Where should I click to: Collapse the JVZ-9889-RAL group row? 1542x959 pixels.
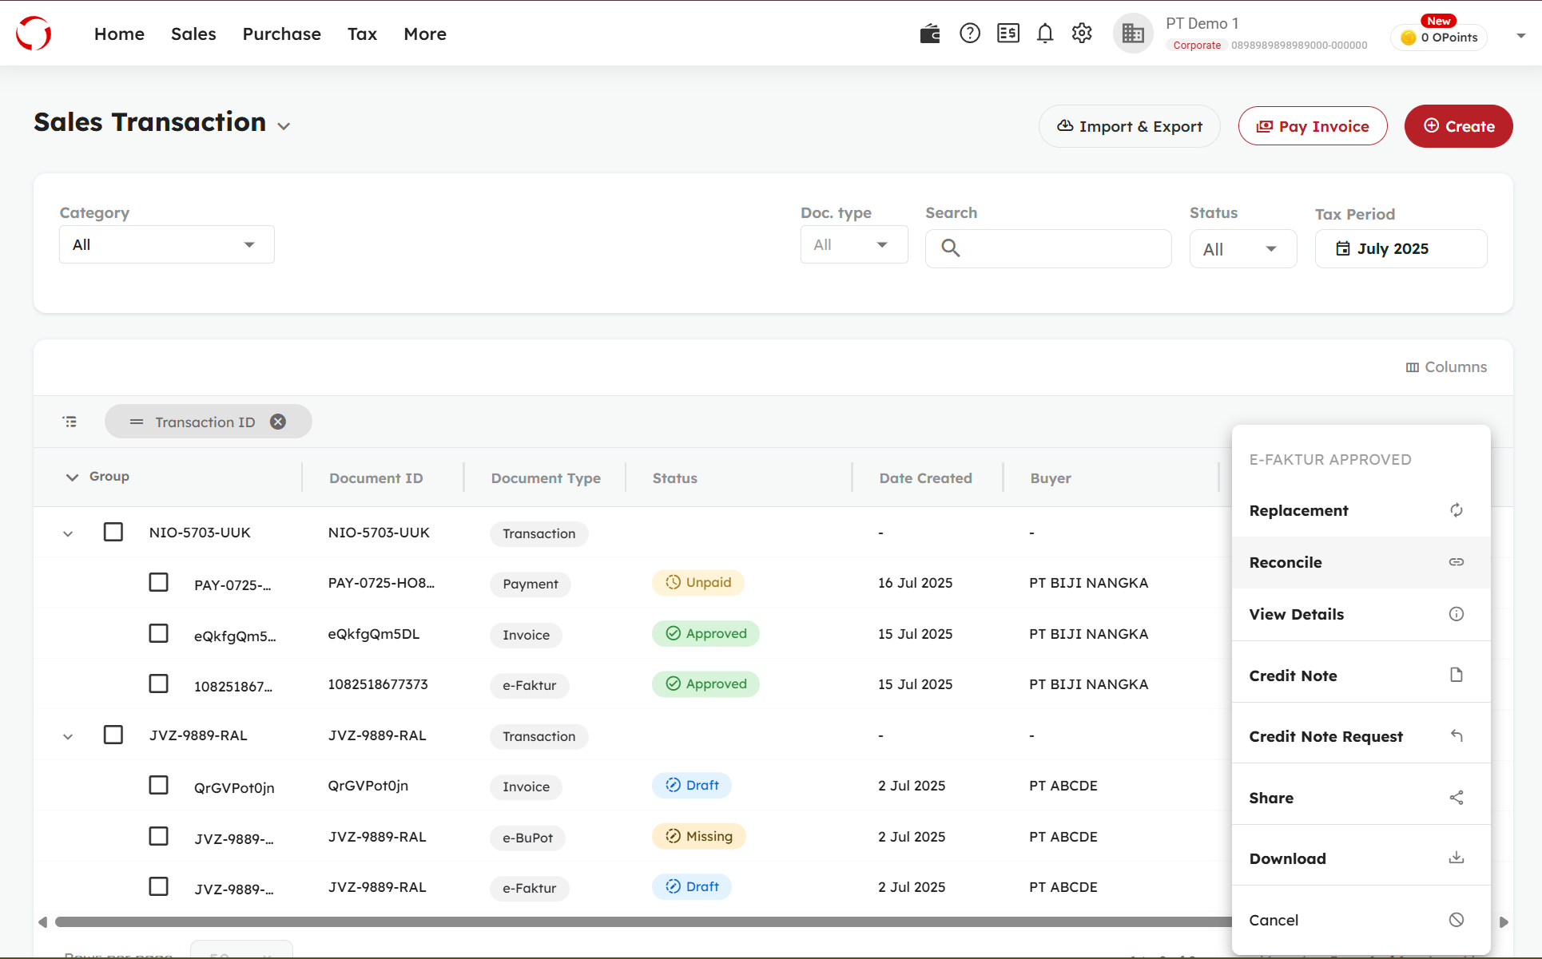point(68,736)
